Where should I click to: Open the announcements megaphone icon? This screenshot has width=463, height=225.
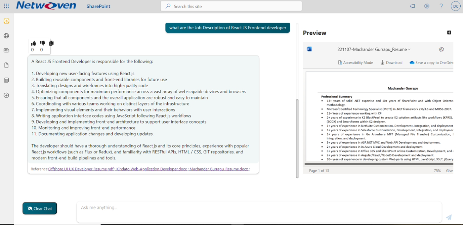click(412, 6)
